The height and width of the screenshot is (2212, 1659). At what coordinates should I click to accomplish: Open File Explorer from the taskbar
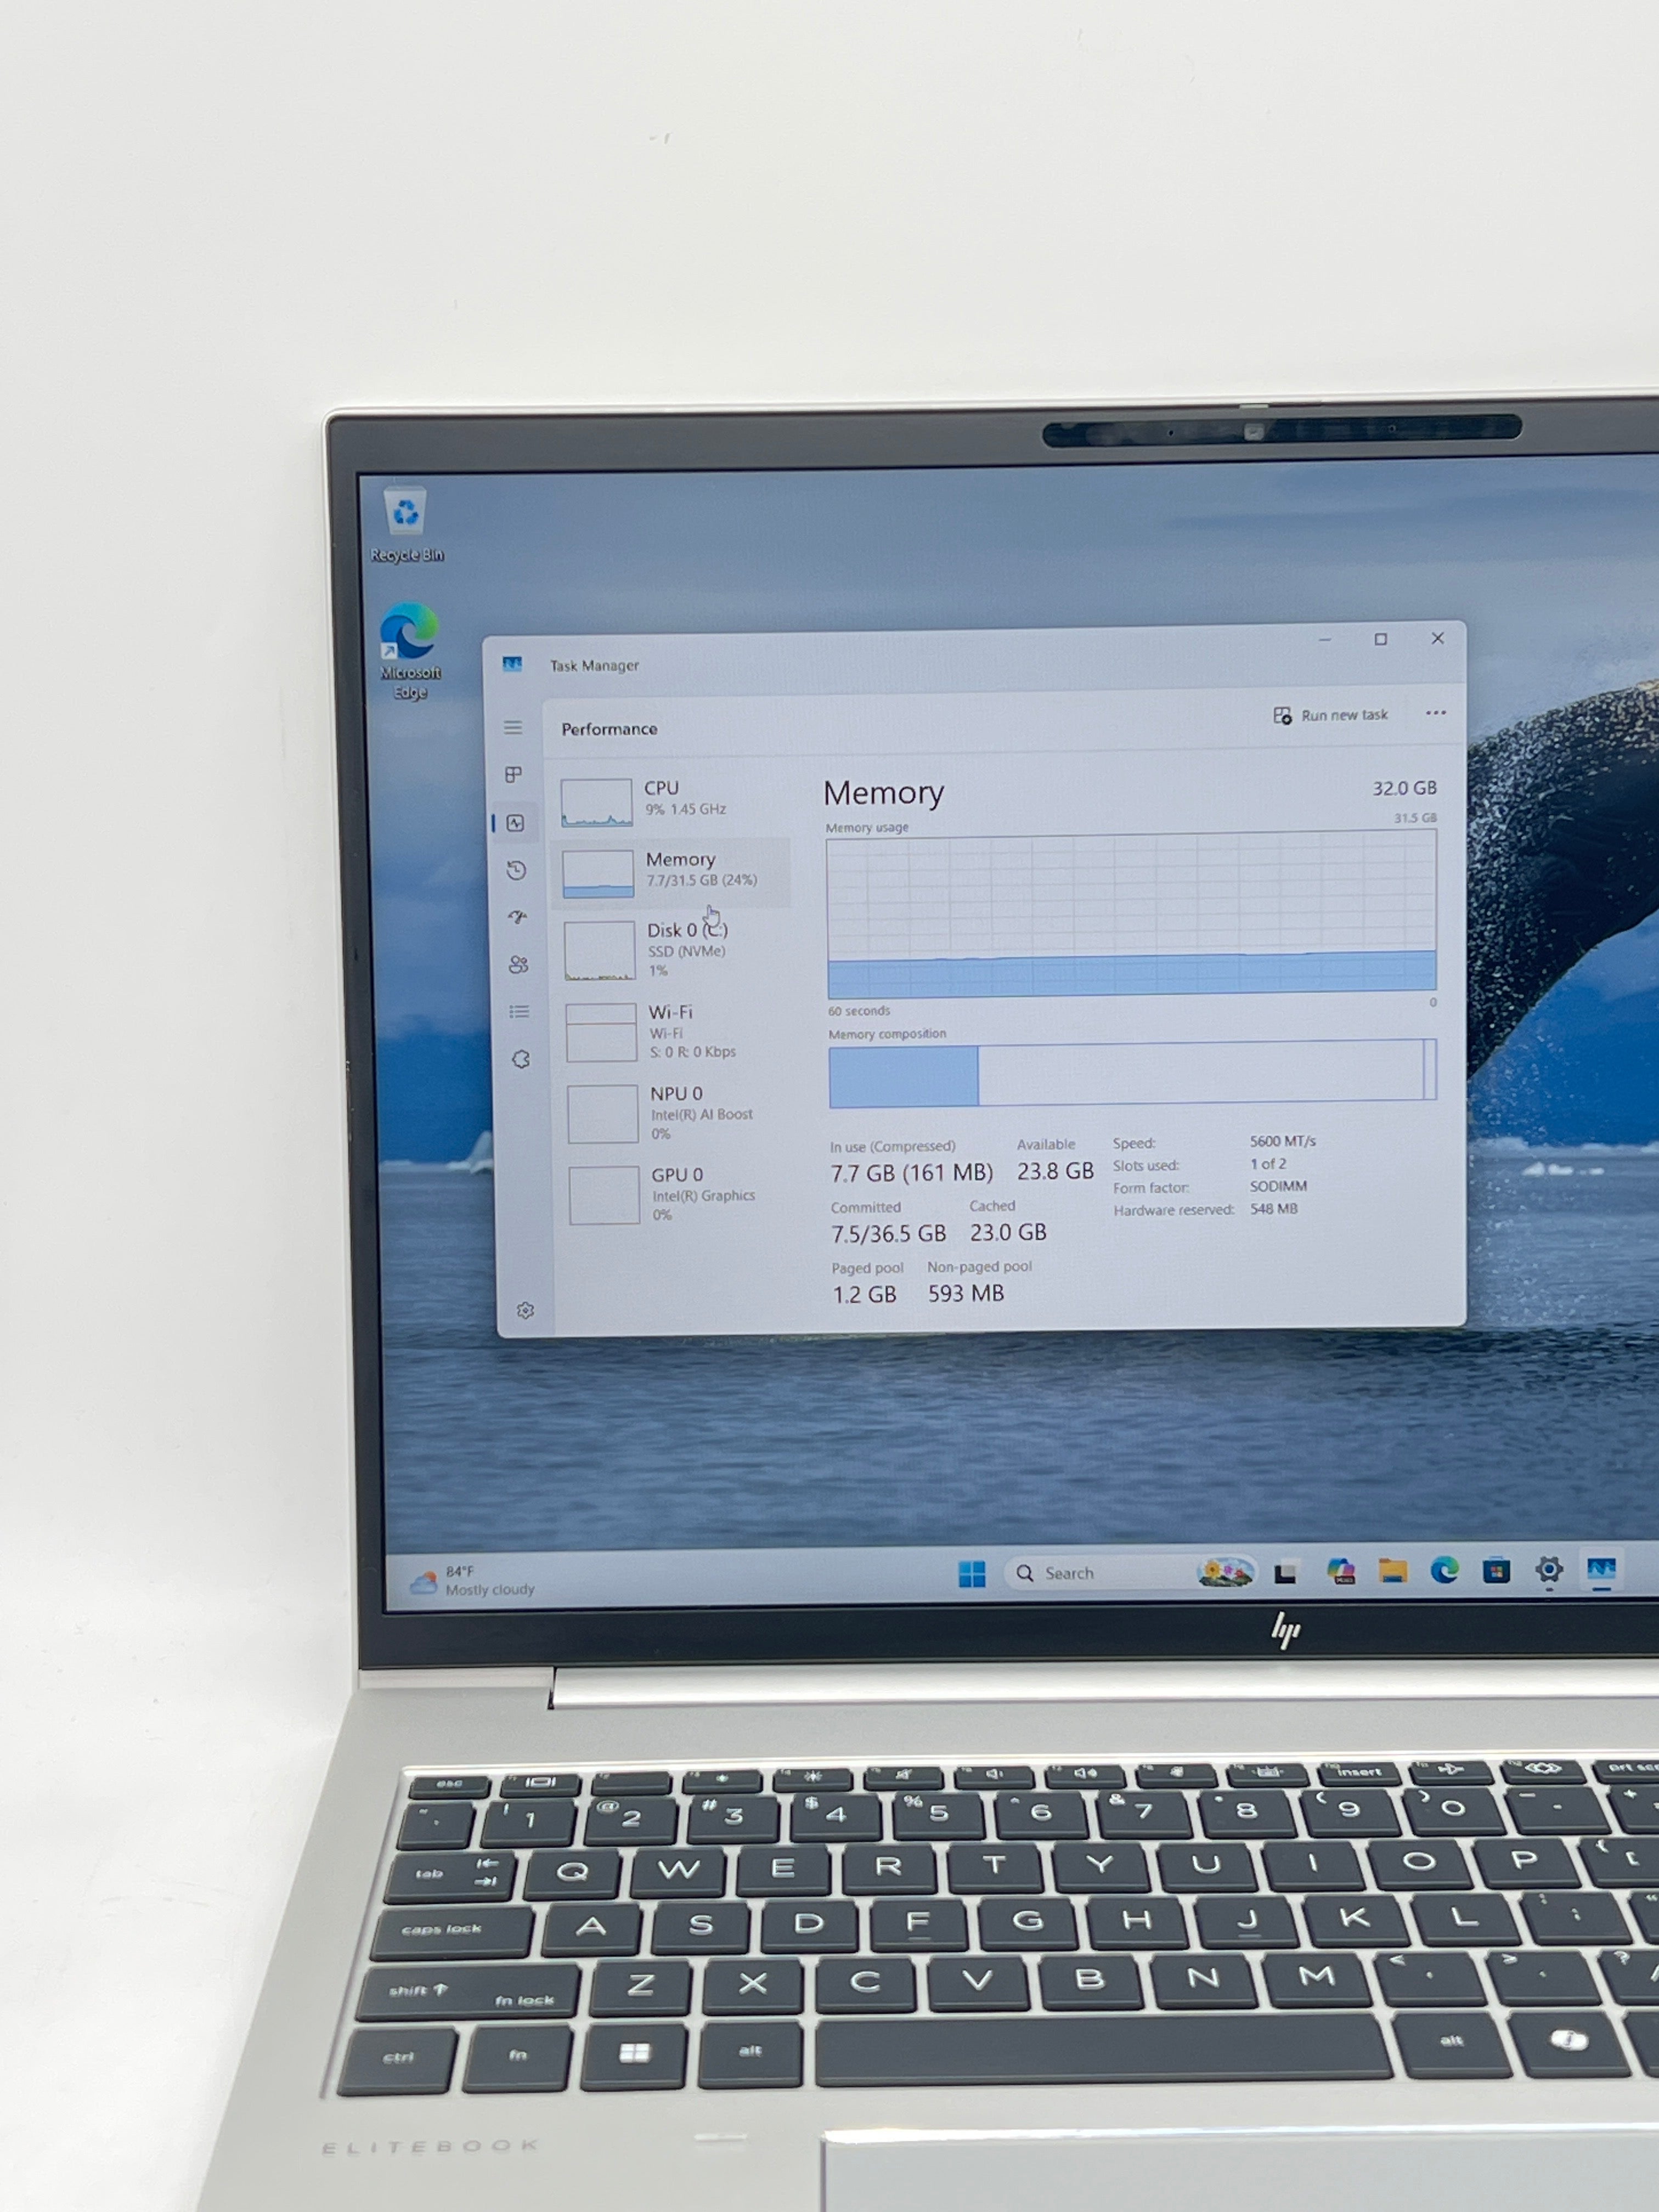[x=1392, y=1572]
